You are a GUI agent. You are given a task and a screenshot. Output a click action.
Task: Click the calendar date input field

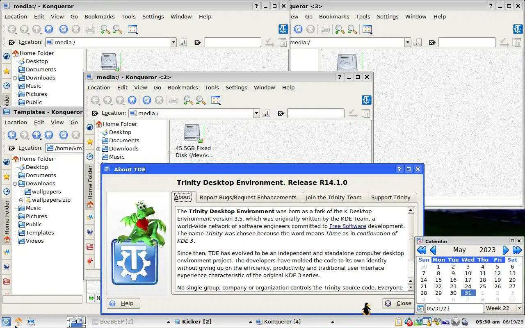coord(454,308)
